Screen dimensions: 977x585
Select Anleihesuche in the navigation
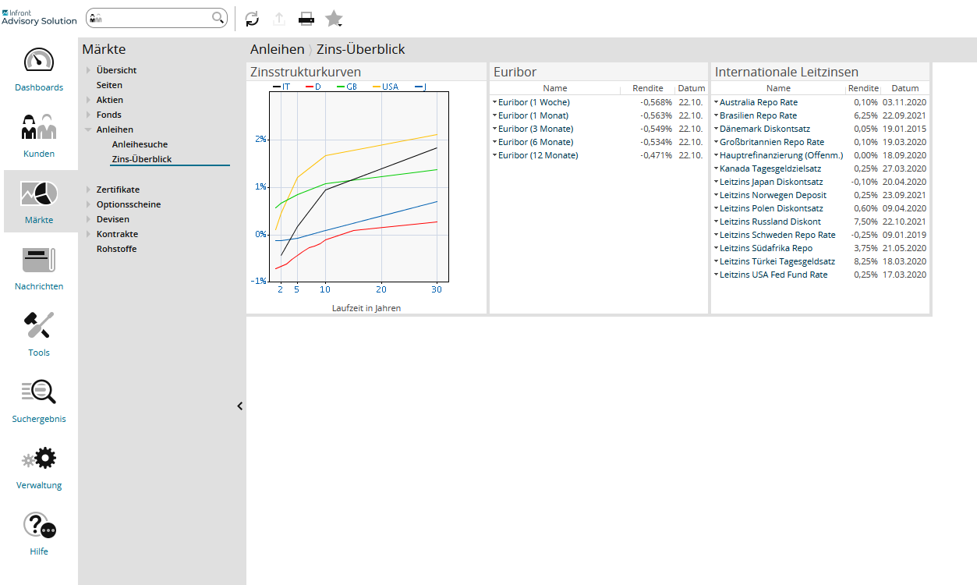tap(140, 144)
